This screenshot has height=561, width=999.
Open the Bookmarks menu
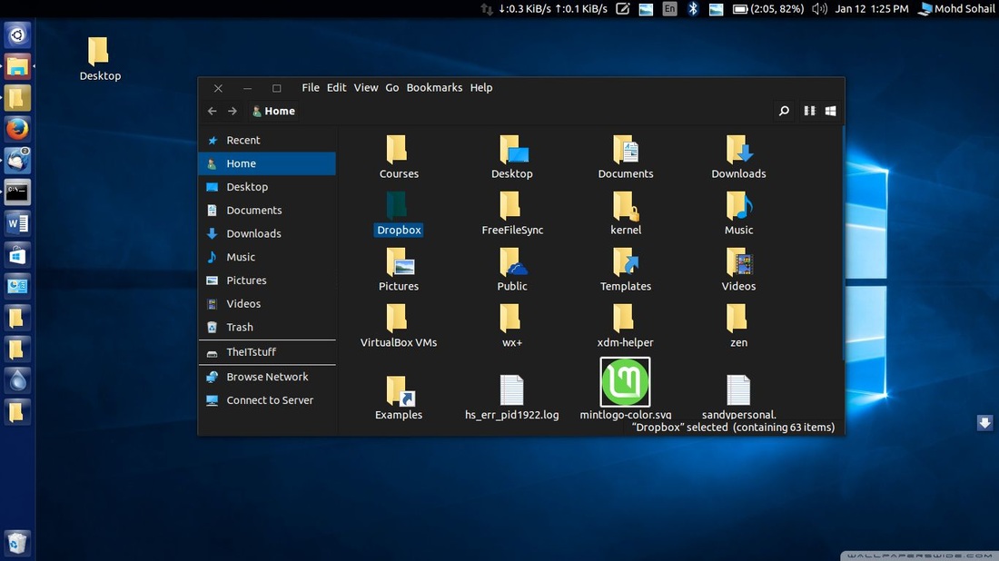point(434,87)
